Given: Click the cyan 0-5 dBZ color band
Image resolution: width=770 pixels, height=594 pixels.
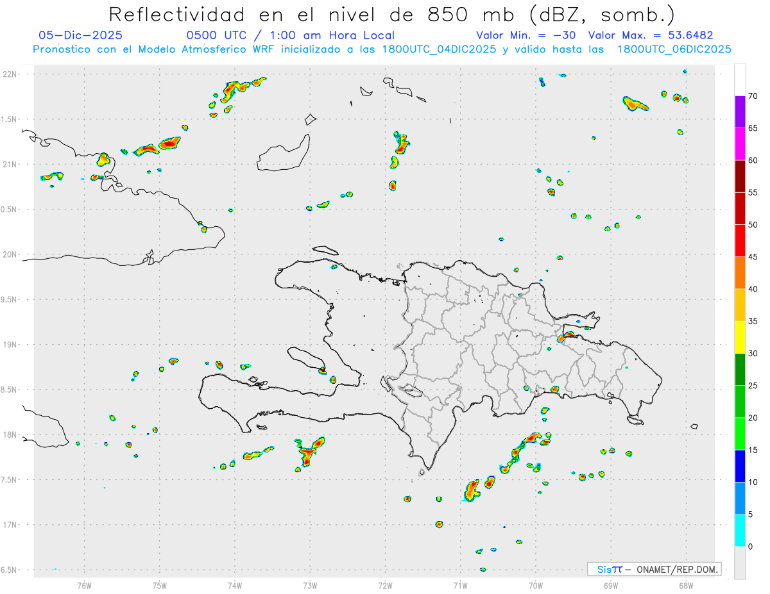Looking at the screenshot, I should click(x=740, y=531).
